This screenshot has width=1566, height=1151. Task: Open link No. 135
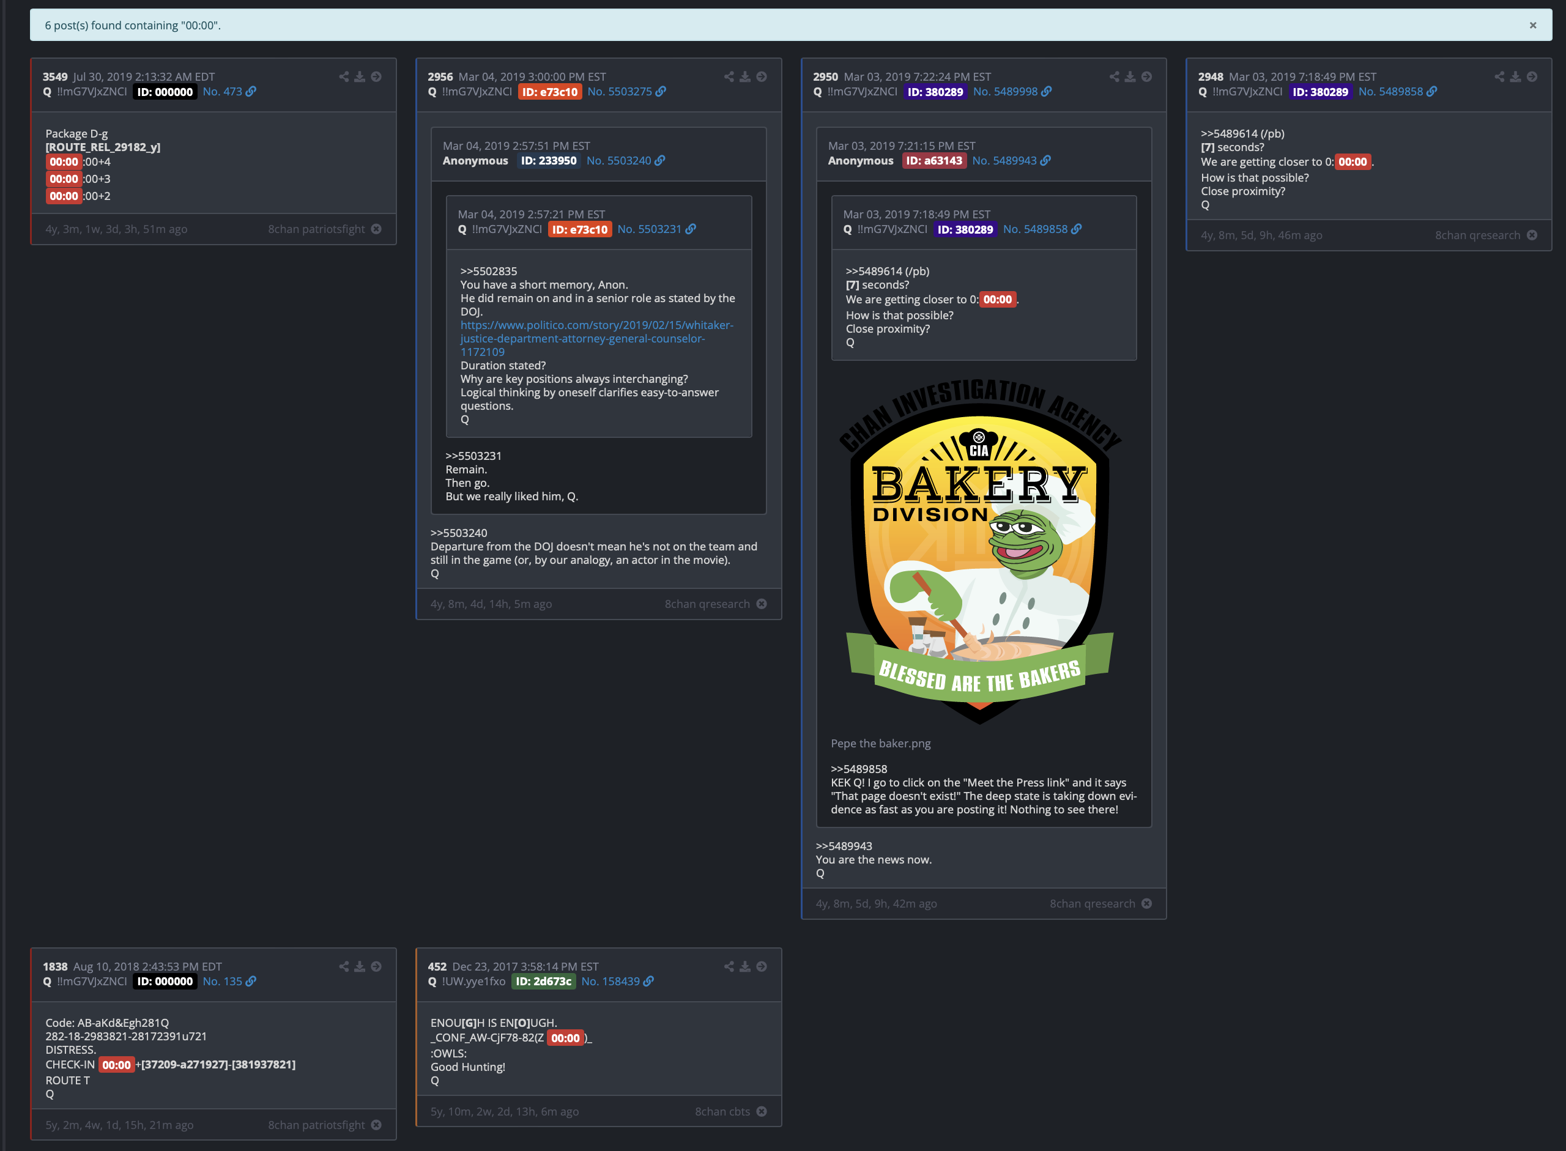coord(222,981)
